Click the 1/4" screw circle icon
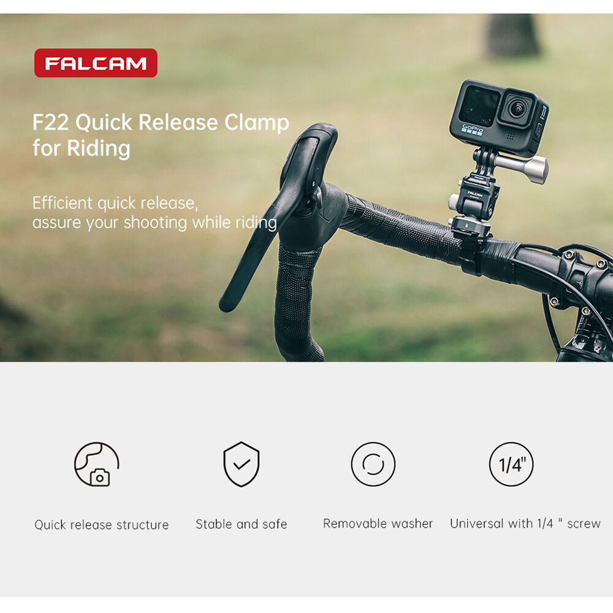 pyautogui.click(x=511, y=464)
